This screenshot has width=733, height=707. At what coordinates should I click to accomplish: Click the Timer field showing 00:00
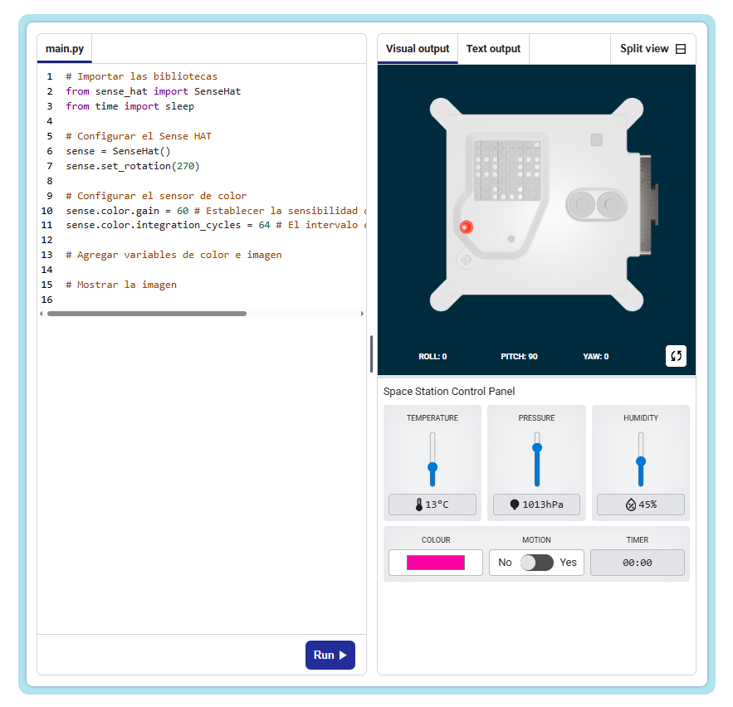638,563
